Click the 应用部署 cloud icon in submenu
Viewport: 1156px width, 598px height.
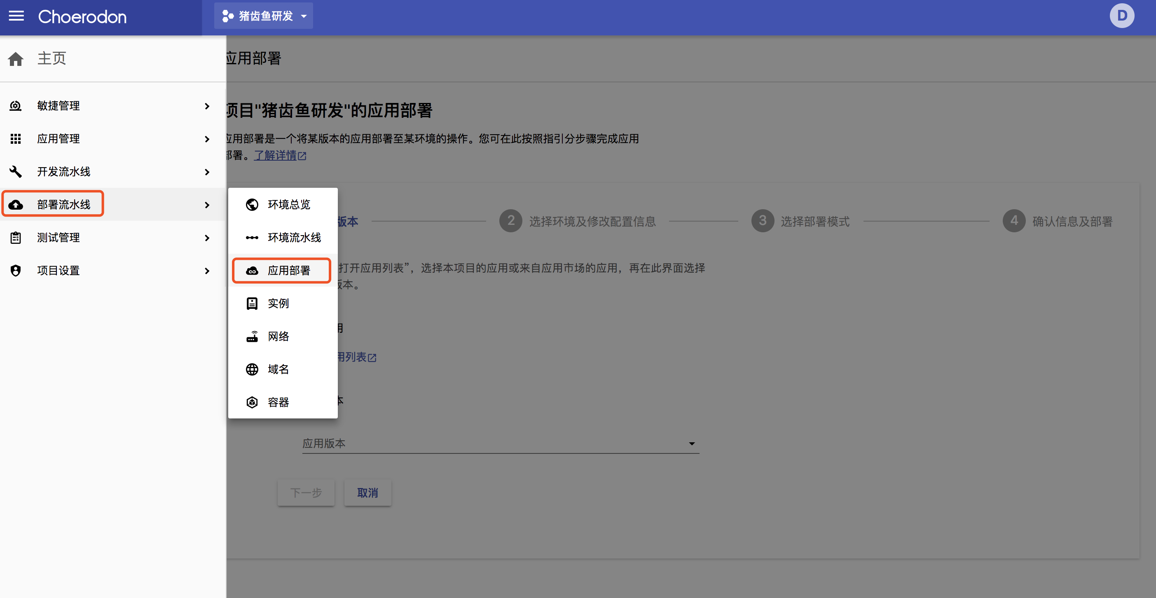tap(252, 271)
